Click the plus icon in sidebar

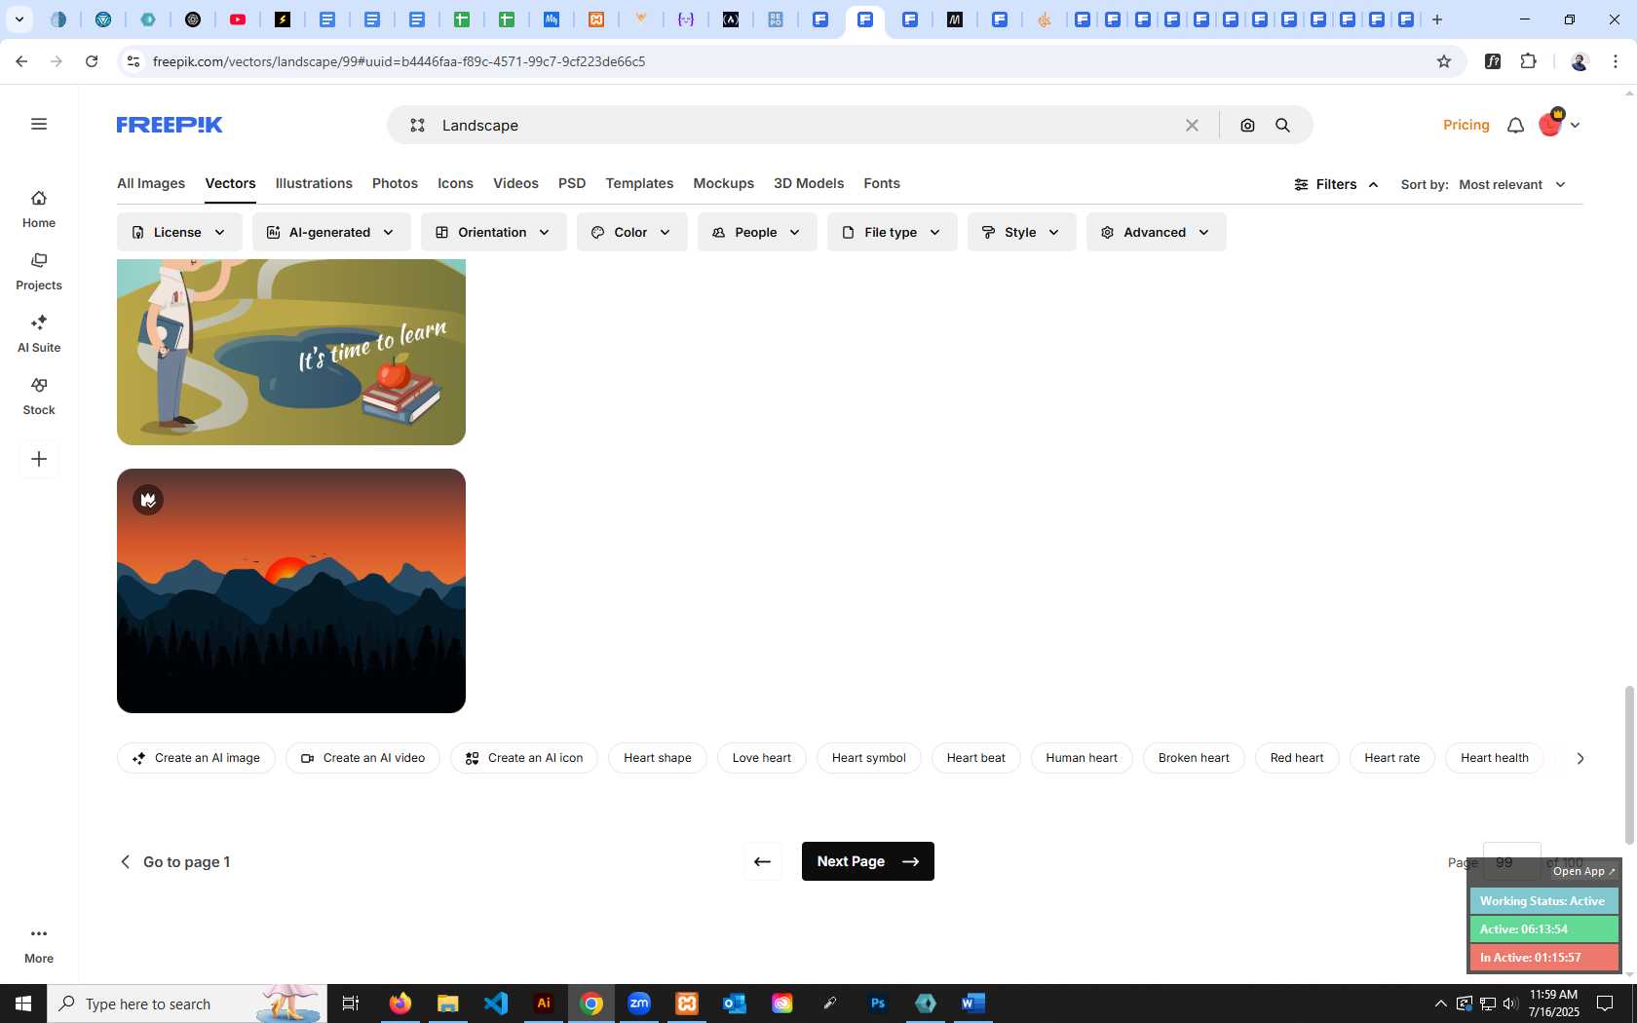click(x=39, y=459)
